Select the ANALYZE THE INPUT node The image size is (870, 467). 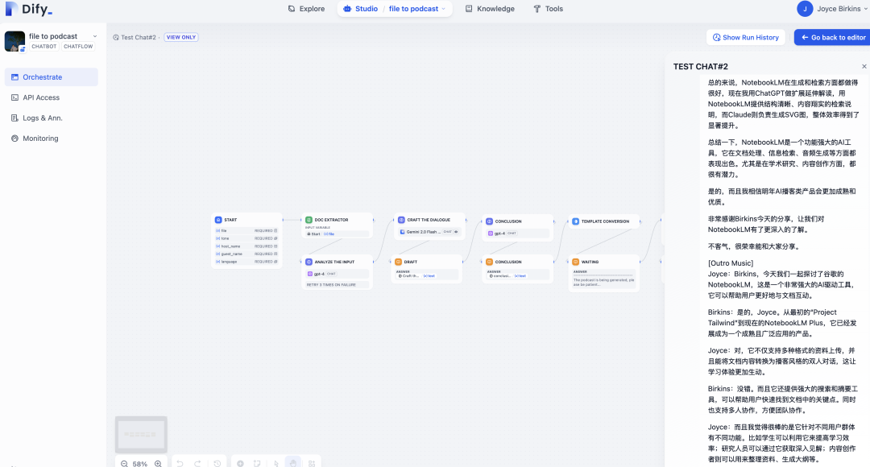(x=338, y=272)
